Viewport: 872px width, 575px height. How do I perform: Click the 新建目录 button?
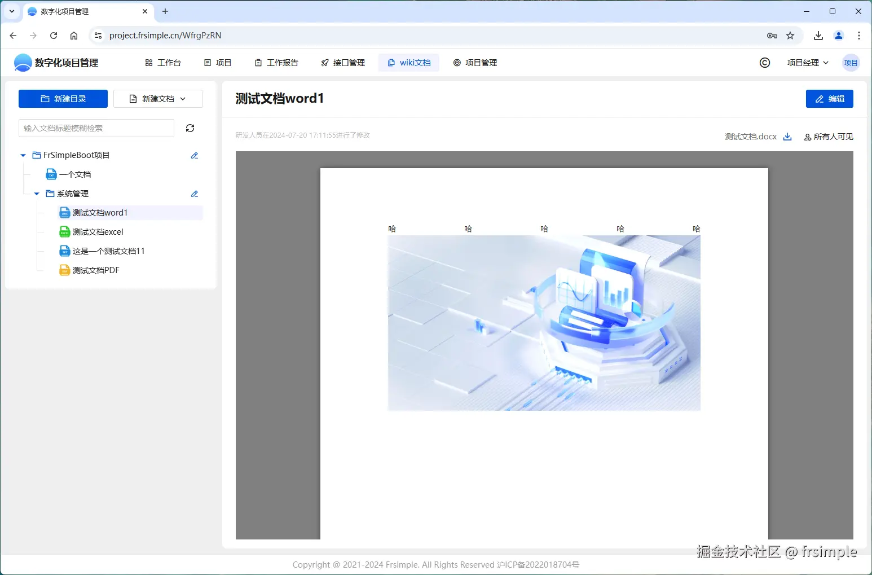(63, 98)
